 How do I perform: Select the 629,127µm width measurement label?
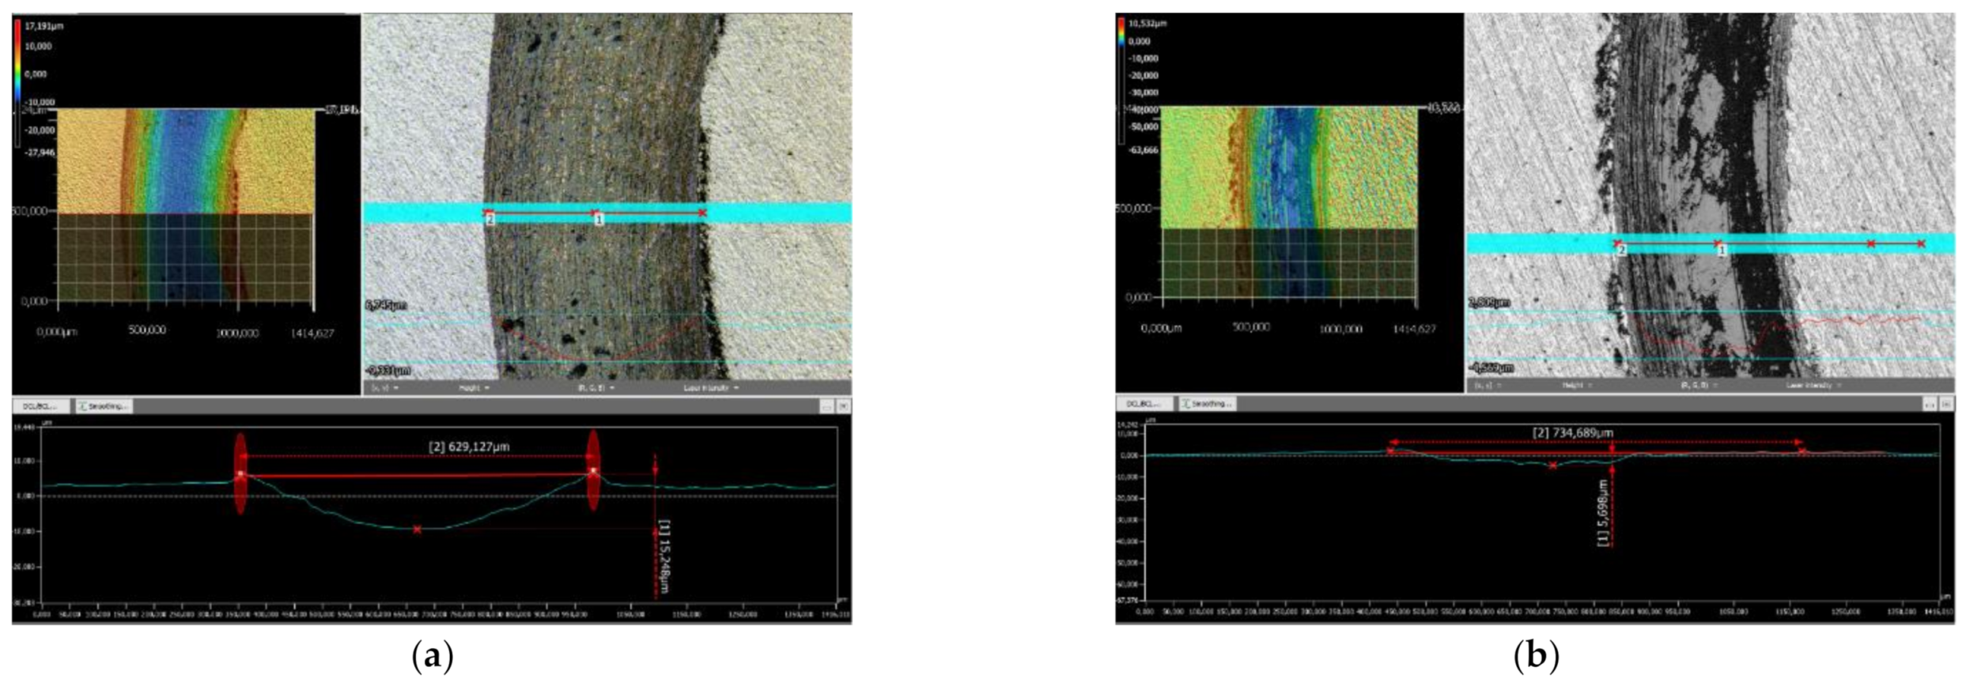click(x=469, y=447)
